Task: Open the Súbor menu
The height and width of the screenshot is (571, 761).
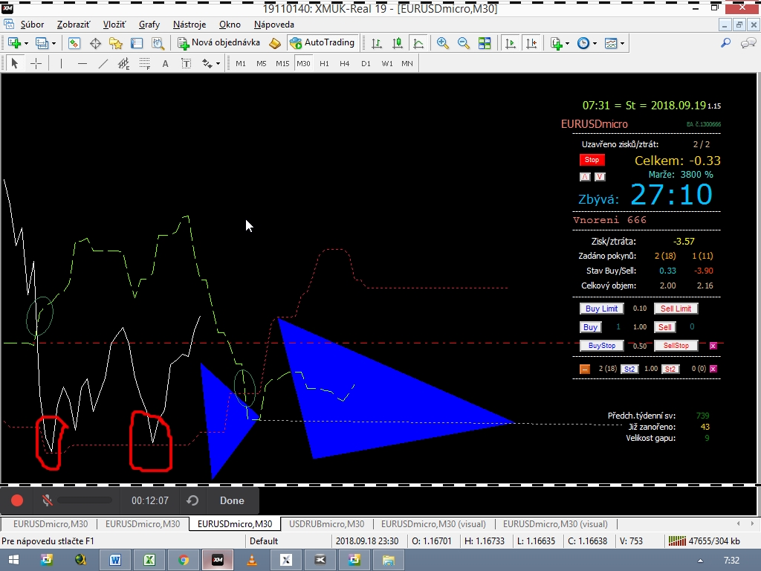Action: 32,25
